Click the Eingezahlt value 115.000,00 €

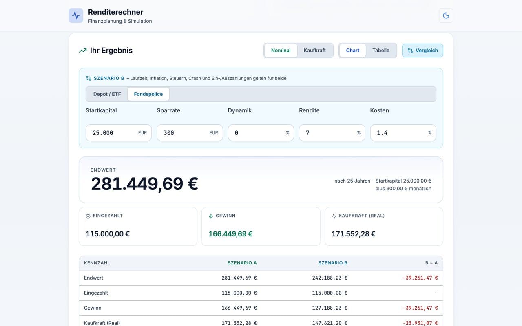pyautogui.click(x=108, y=234)
